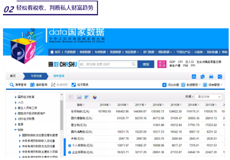
Task: Open 中央和地方财政支出及比重 item
Action: (x=38, y=146)
